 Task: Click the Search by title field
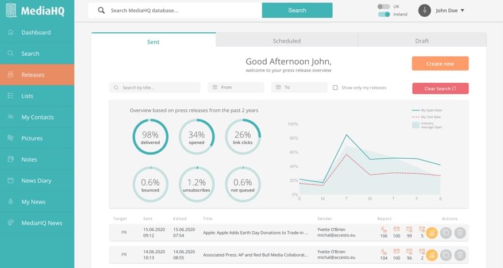155,87
